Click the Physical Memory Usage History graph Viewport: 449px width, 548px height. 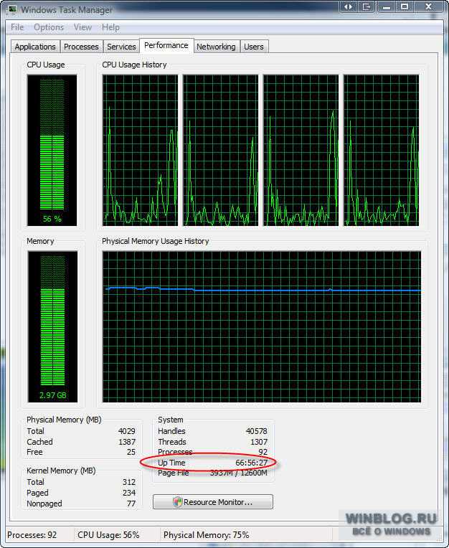tap(262, 327)
